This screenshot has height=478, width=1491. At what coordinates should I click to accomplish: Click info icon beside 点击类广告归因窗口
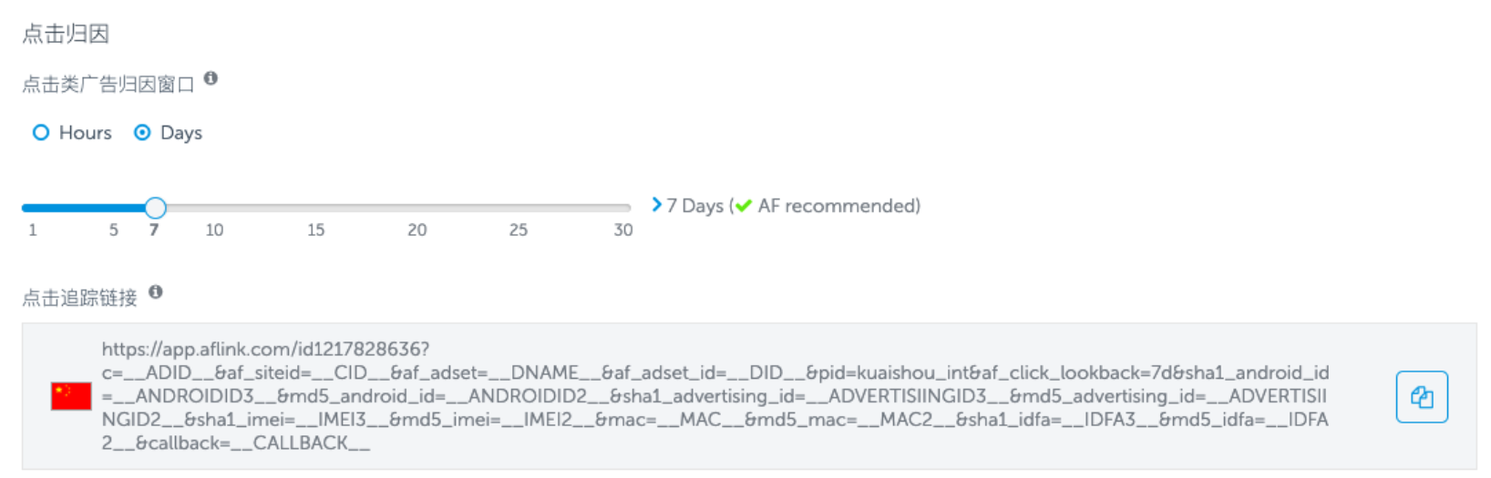click(211, 78)
